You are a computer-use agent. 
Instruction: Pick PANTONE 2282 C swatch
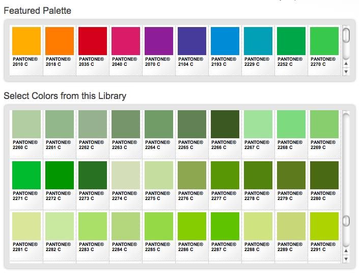[x=60, y=226]
